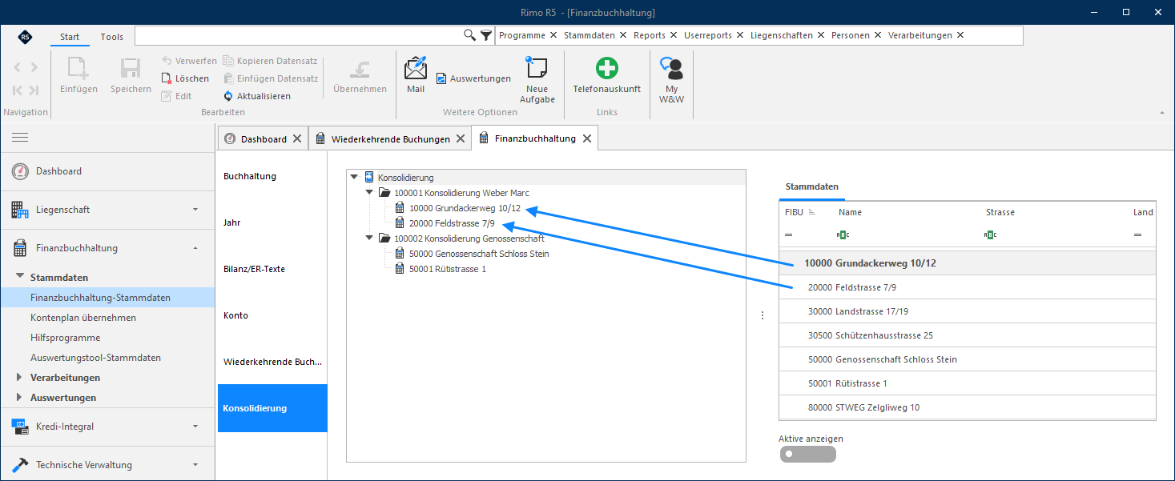Refresh data with Aktualisieren

(257, 96)
